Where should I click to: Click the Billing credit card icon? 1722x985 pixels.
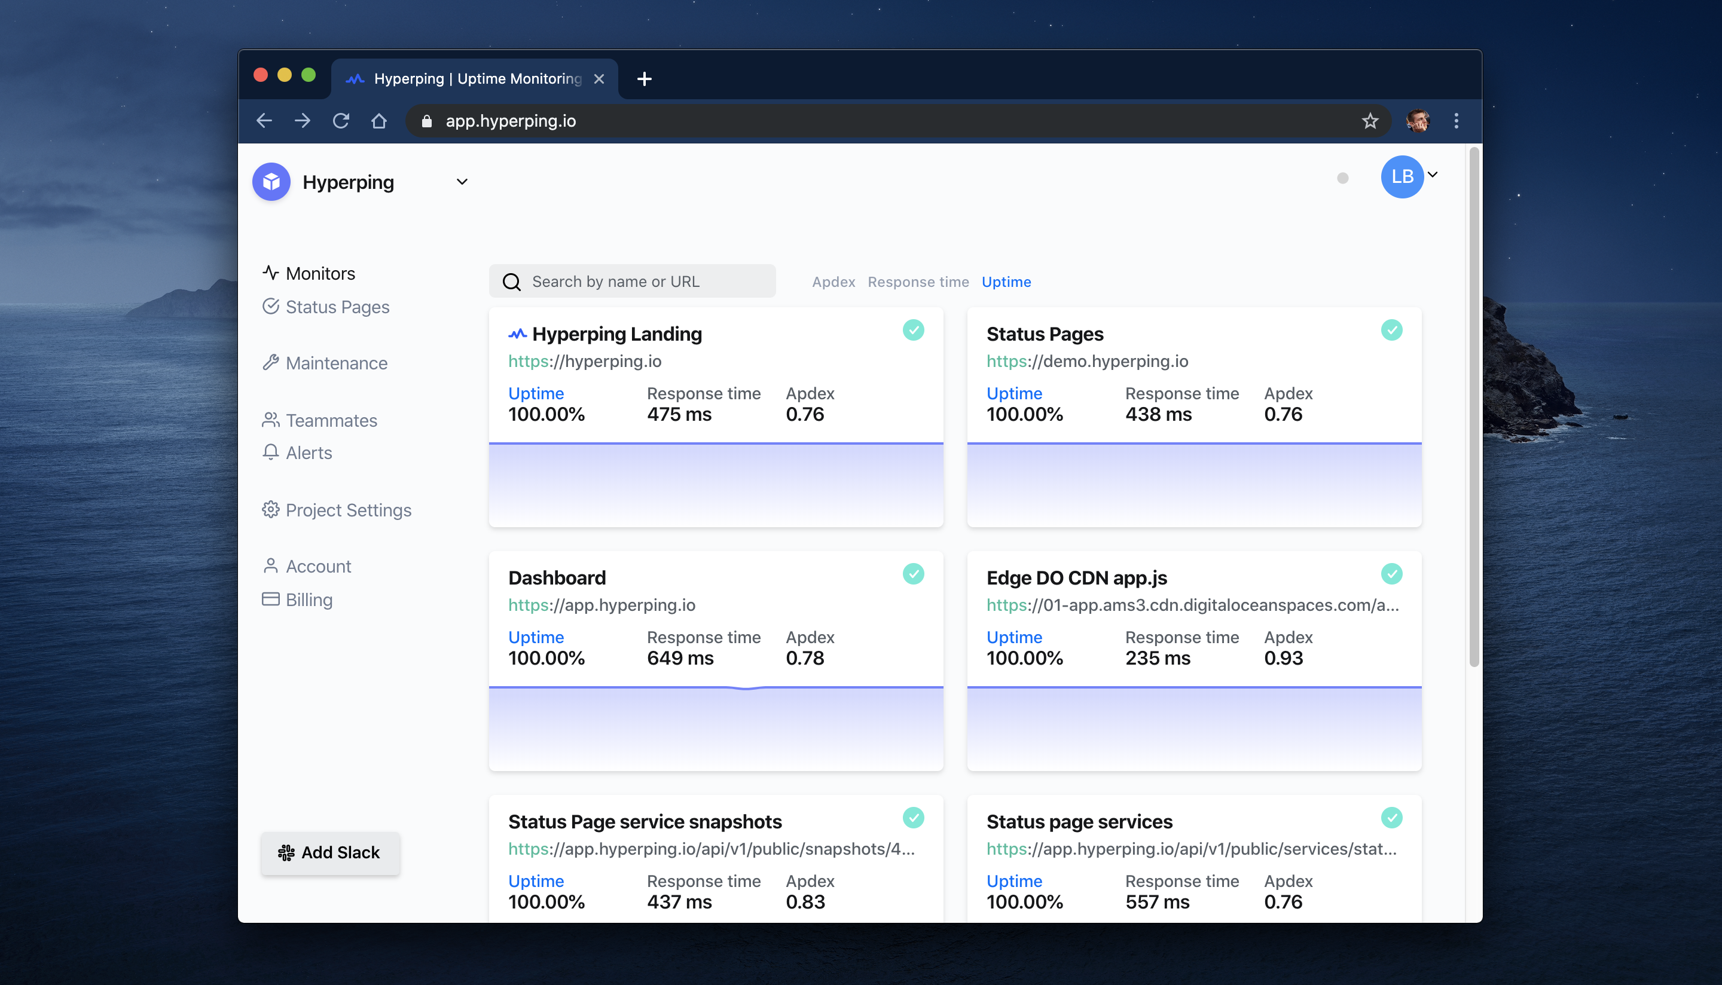point(270,599)
